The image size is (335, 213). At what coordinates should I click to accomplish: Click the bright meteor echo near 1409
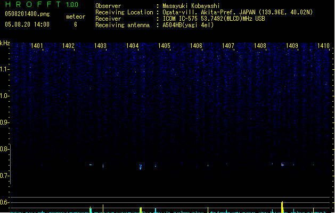(282, 165)
